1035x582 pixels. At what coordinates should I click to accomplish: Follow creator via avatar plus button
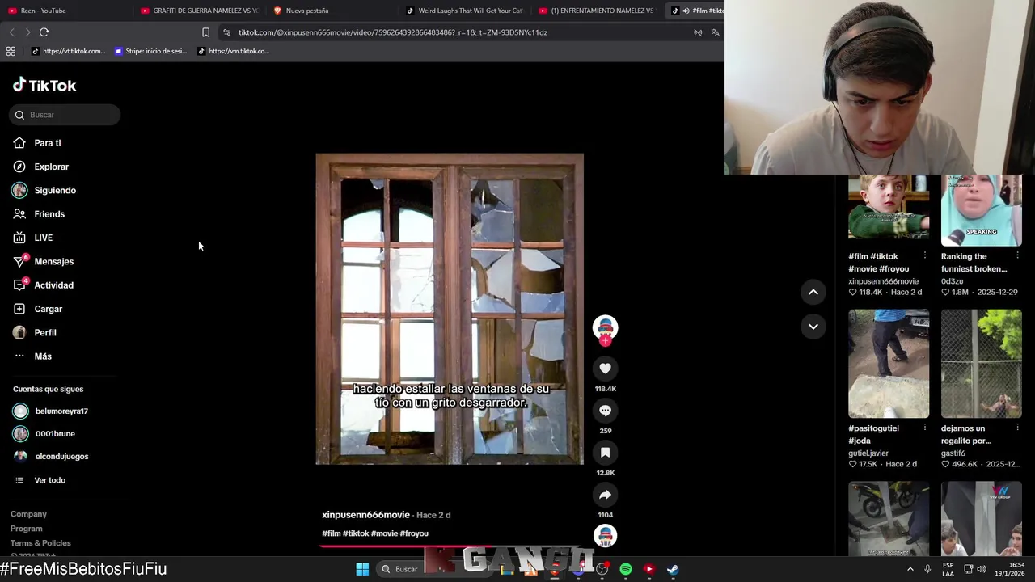(x=605, y=340)
